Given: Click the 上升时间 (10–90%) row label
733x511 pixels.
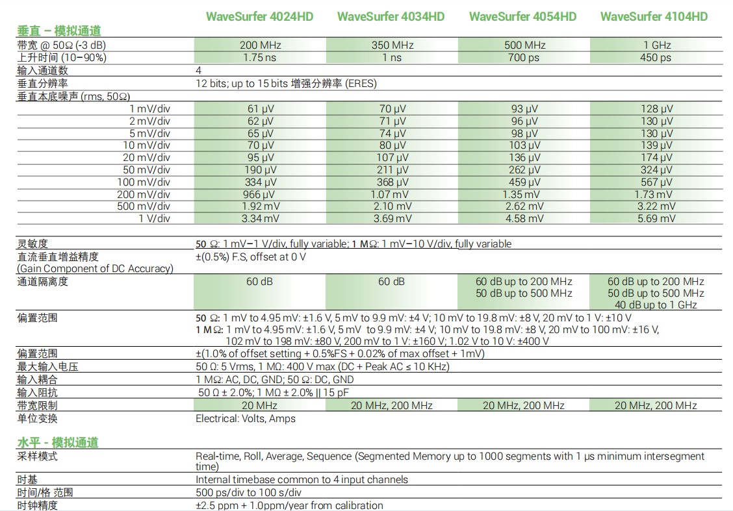Looking at the screenshot, I should coord(62,57).
